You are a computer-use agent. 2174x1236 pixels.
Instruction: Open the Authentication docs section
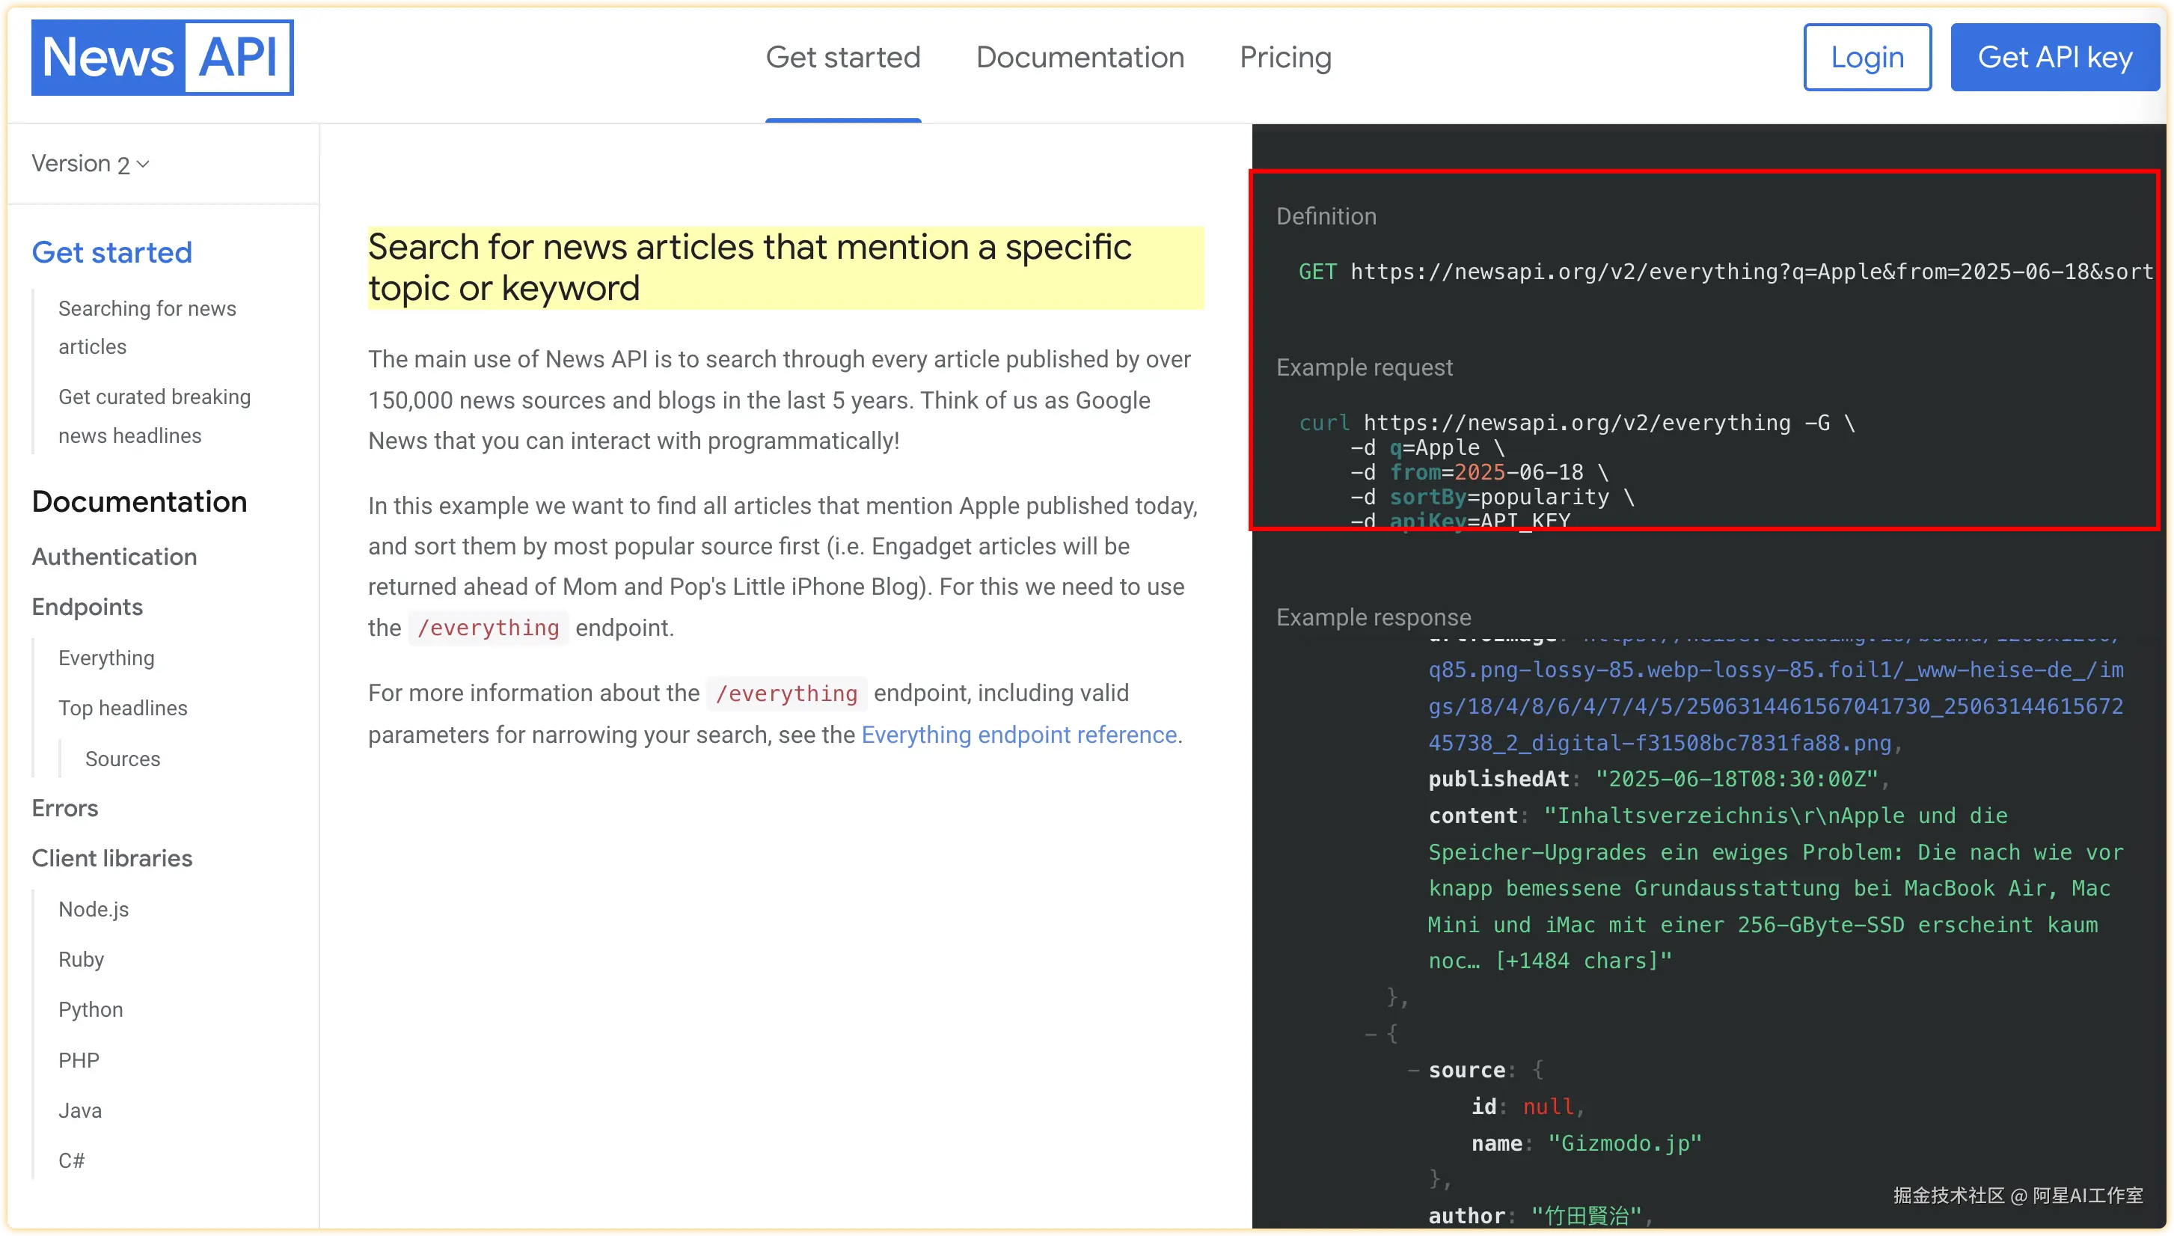[114, 557]
